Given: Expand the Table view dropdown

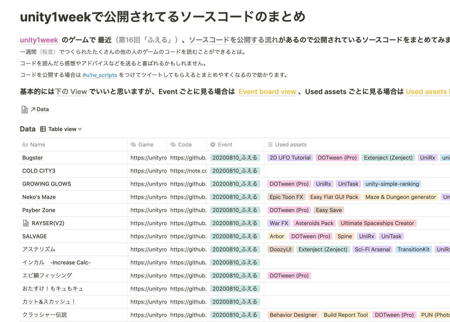Looking at the screenshot, I should (x=65, y=129).
